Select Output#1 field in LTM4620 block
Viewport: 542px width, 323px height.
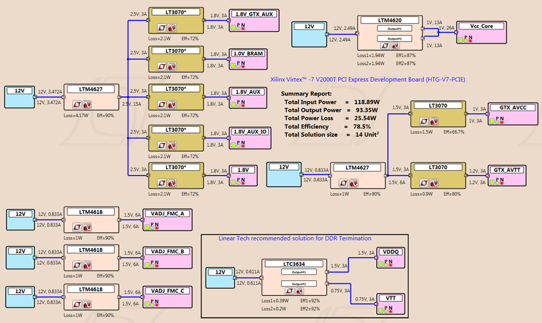click(x=394, y=29)
